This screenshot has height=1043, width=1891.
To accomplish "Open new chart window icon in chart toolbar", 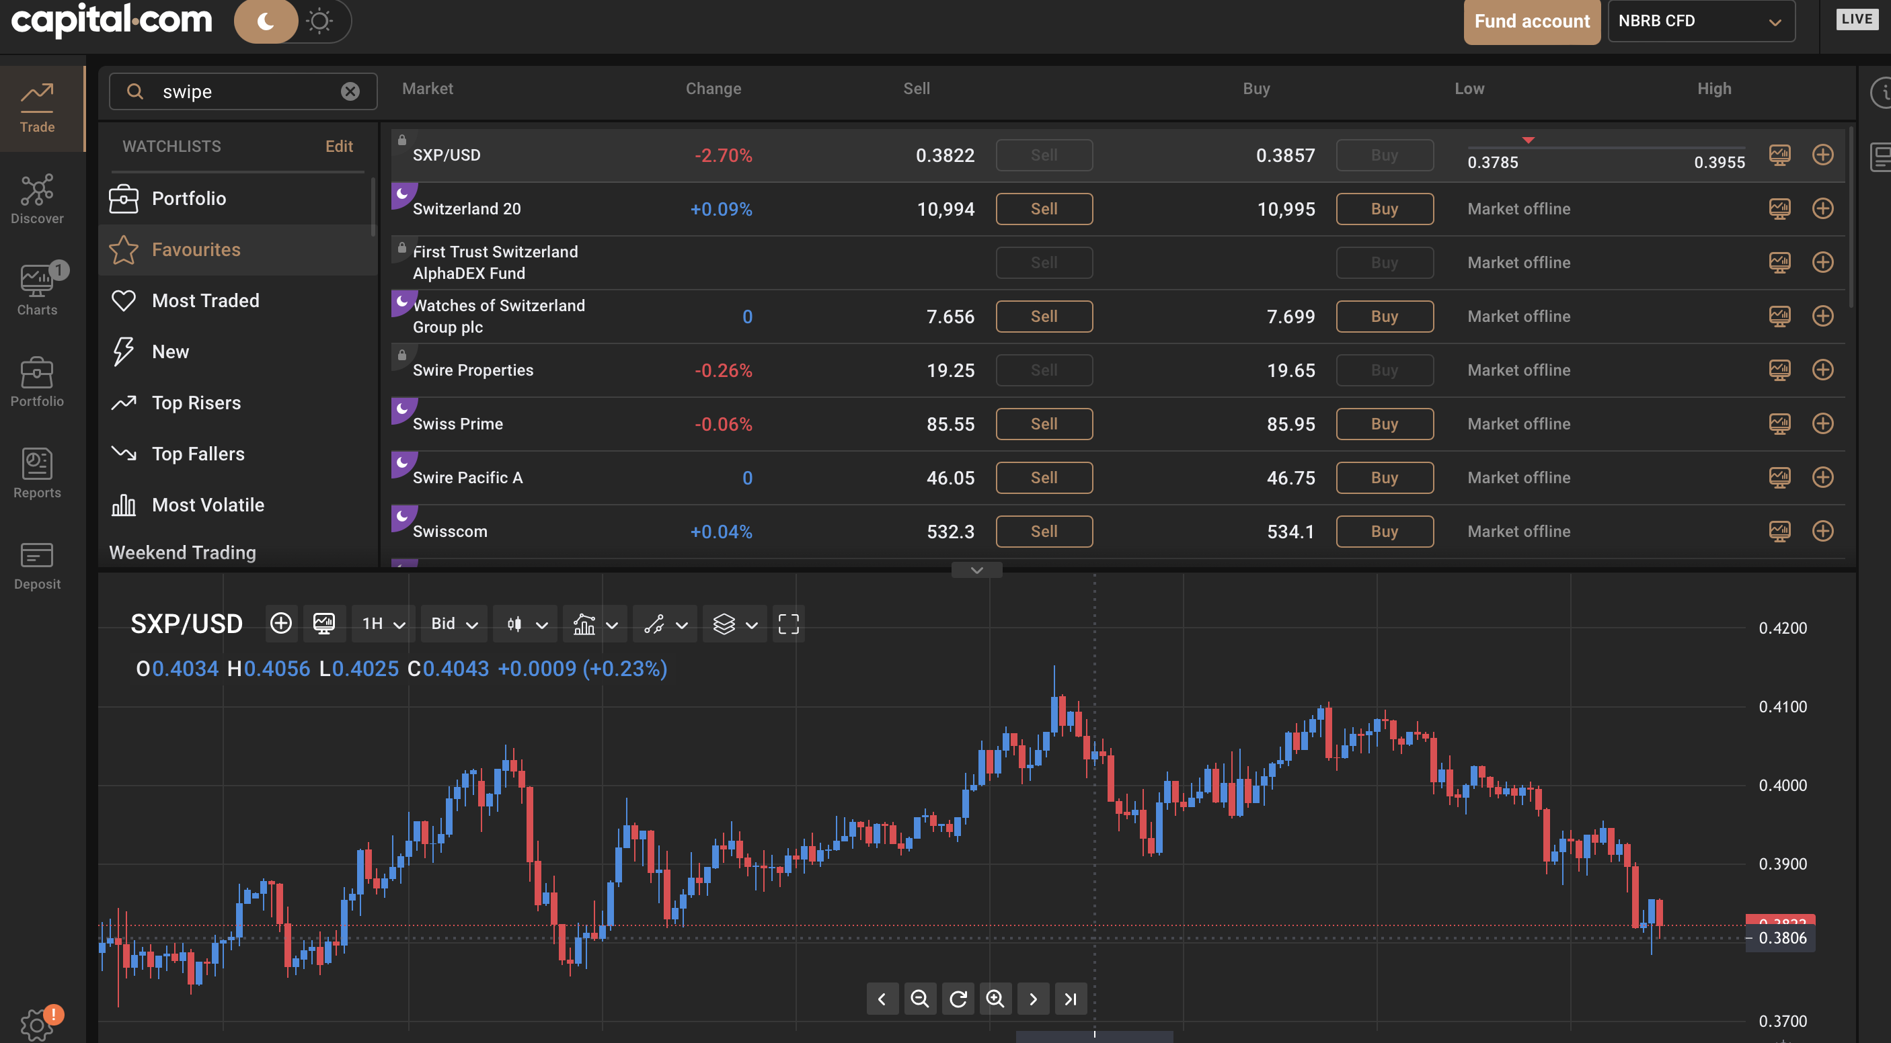I will [323, 624].
